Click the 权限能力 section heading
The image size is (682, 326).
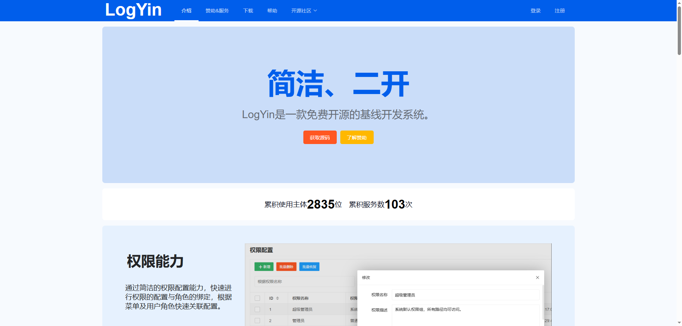[x=155, y=261]
